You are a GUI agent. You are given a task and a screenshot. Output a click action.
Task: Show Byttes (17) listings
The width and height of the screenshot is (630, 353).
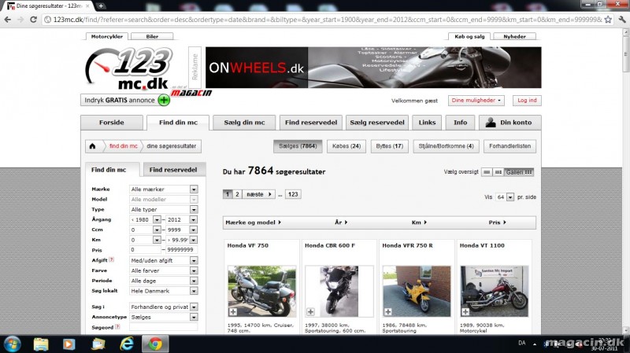point(389,146)
